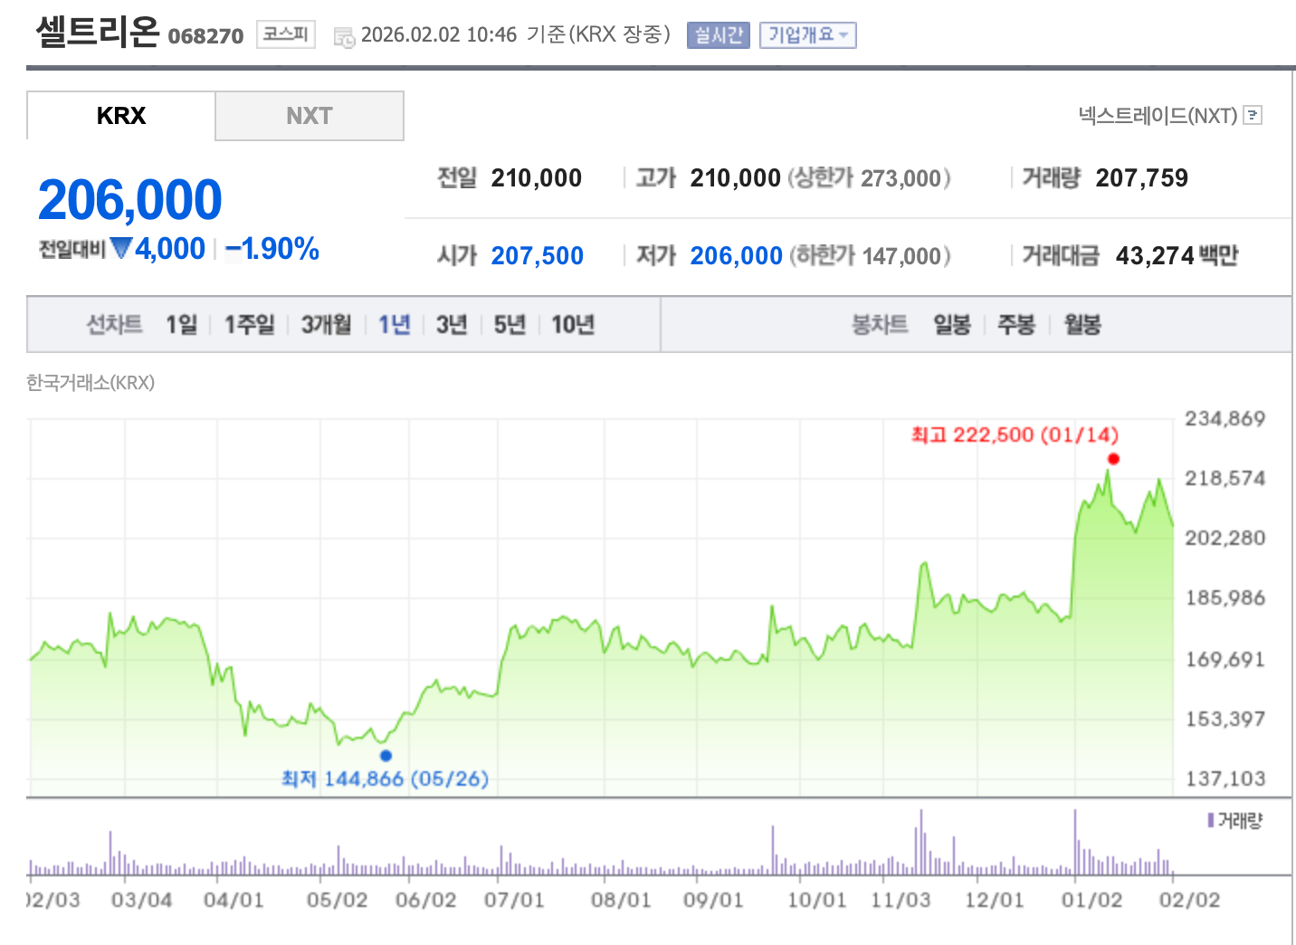This screenshot has width=1296, height=945.
Task: Click the 한국거래소(KRX) chart caption
Action: (x=91, y=382)
